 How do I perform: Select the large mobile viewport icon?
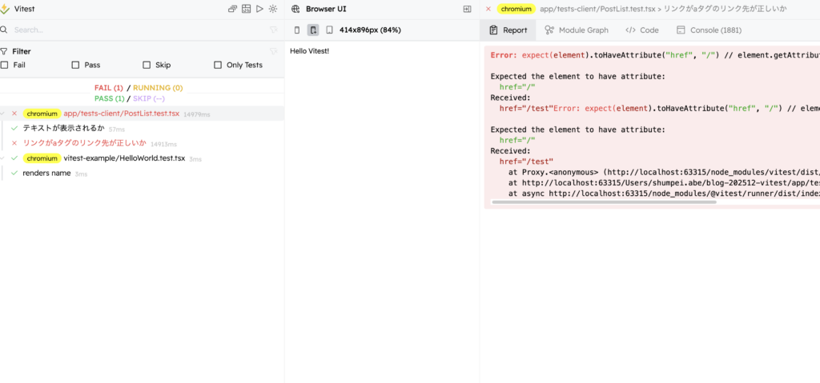313,30
